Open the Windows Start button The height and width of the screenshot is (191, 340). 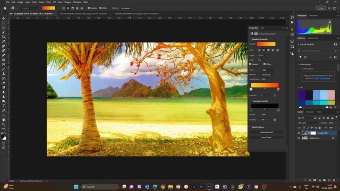click(x=76, y=187)
